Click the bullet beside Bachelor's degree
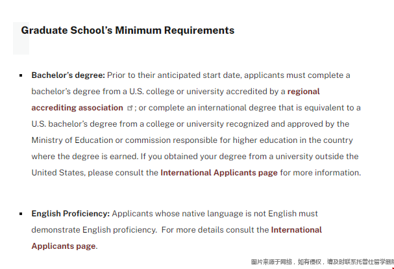The width and height of the screenshot is (394, 269). pyautogui.click(x=21, y=75)
